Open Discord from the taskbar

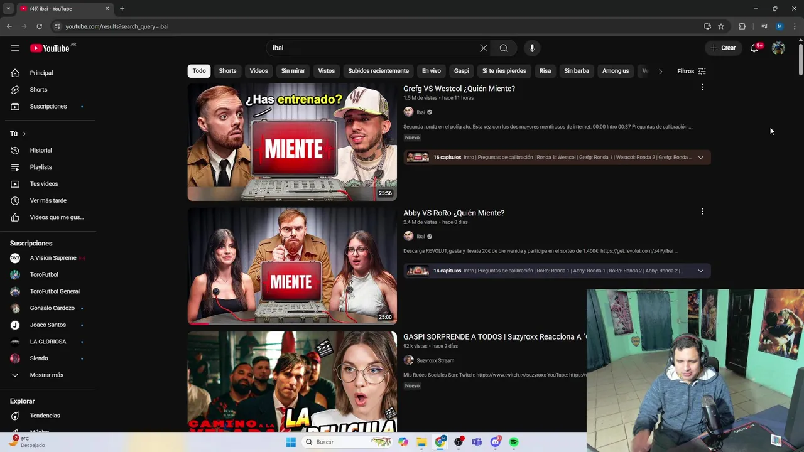pos(496,442)
